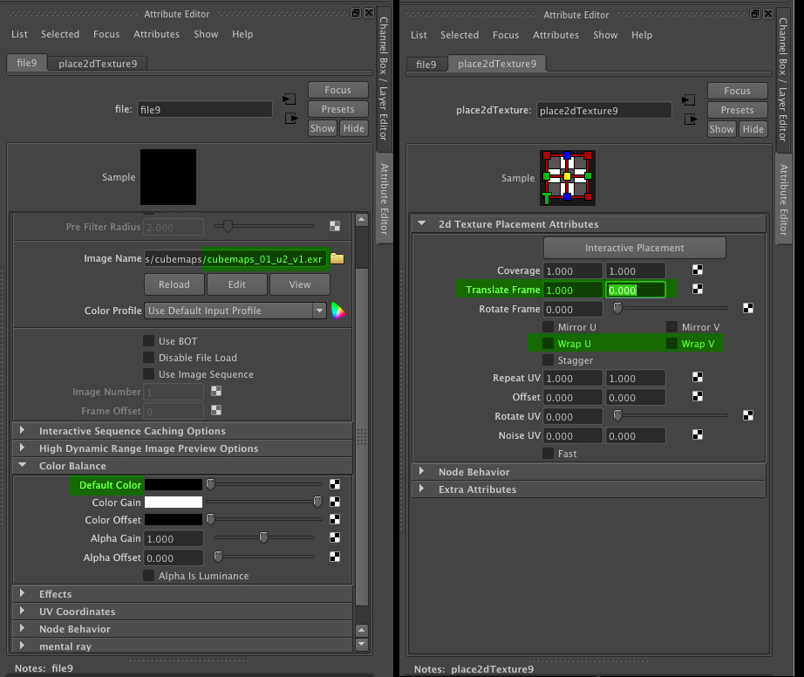
Task: Click the Image Name path input field
Action: point(235,258)
